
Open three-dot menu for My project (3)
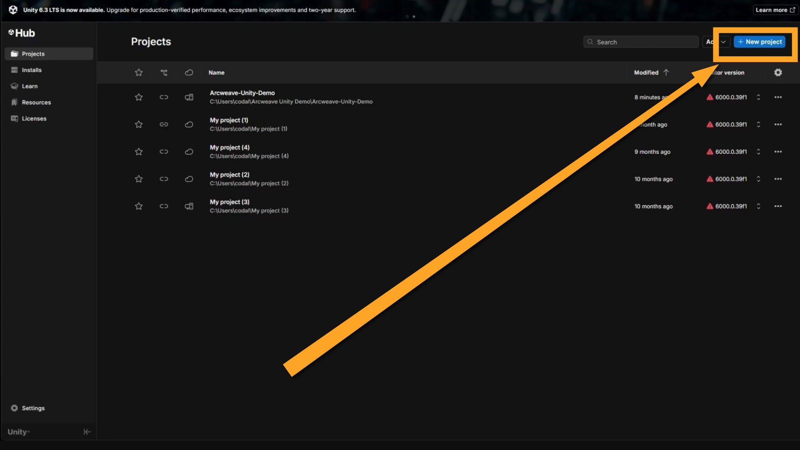778,206
